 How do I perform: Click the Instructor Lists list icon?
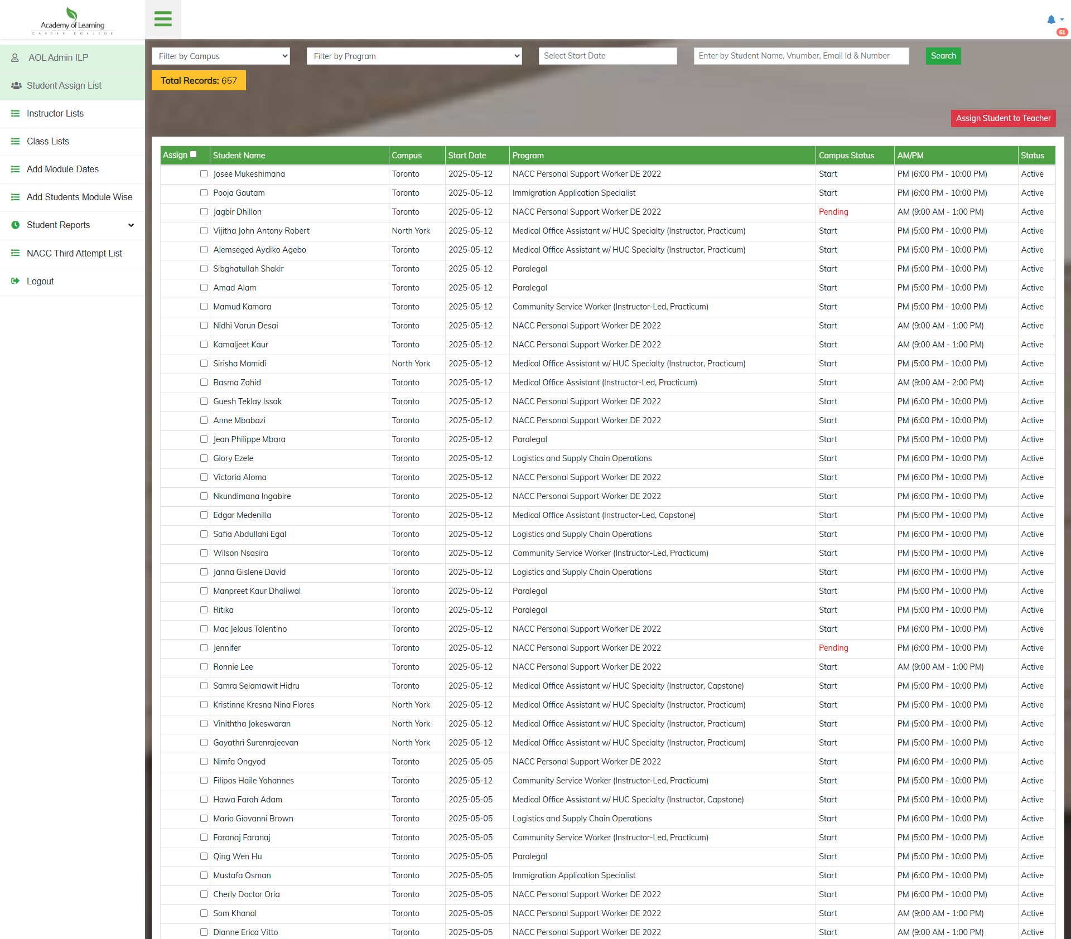[15, 114]
